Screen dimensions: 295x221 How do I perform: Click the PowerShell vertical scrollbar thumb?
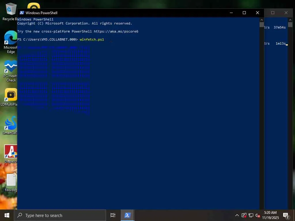coord(262,25)
